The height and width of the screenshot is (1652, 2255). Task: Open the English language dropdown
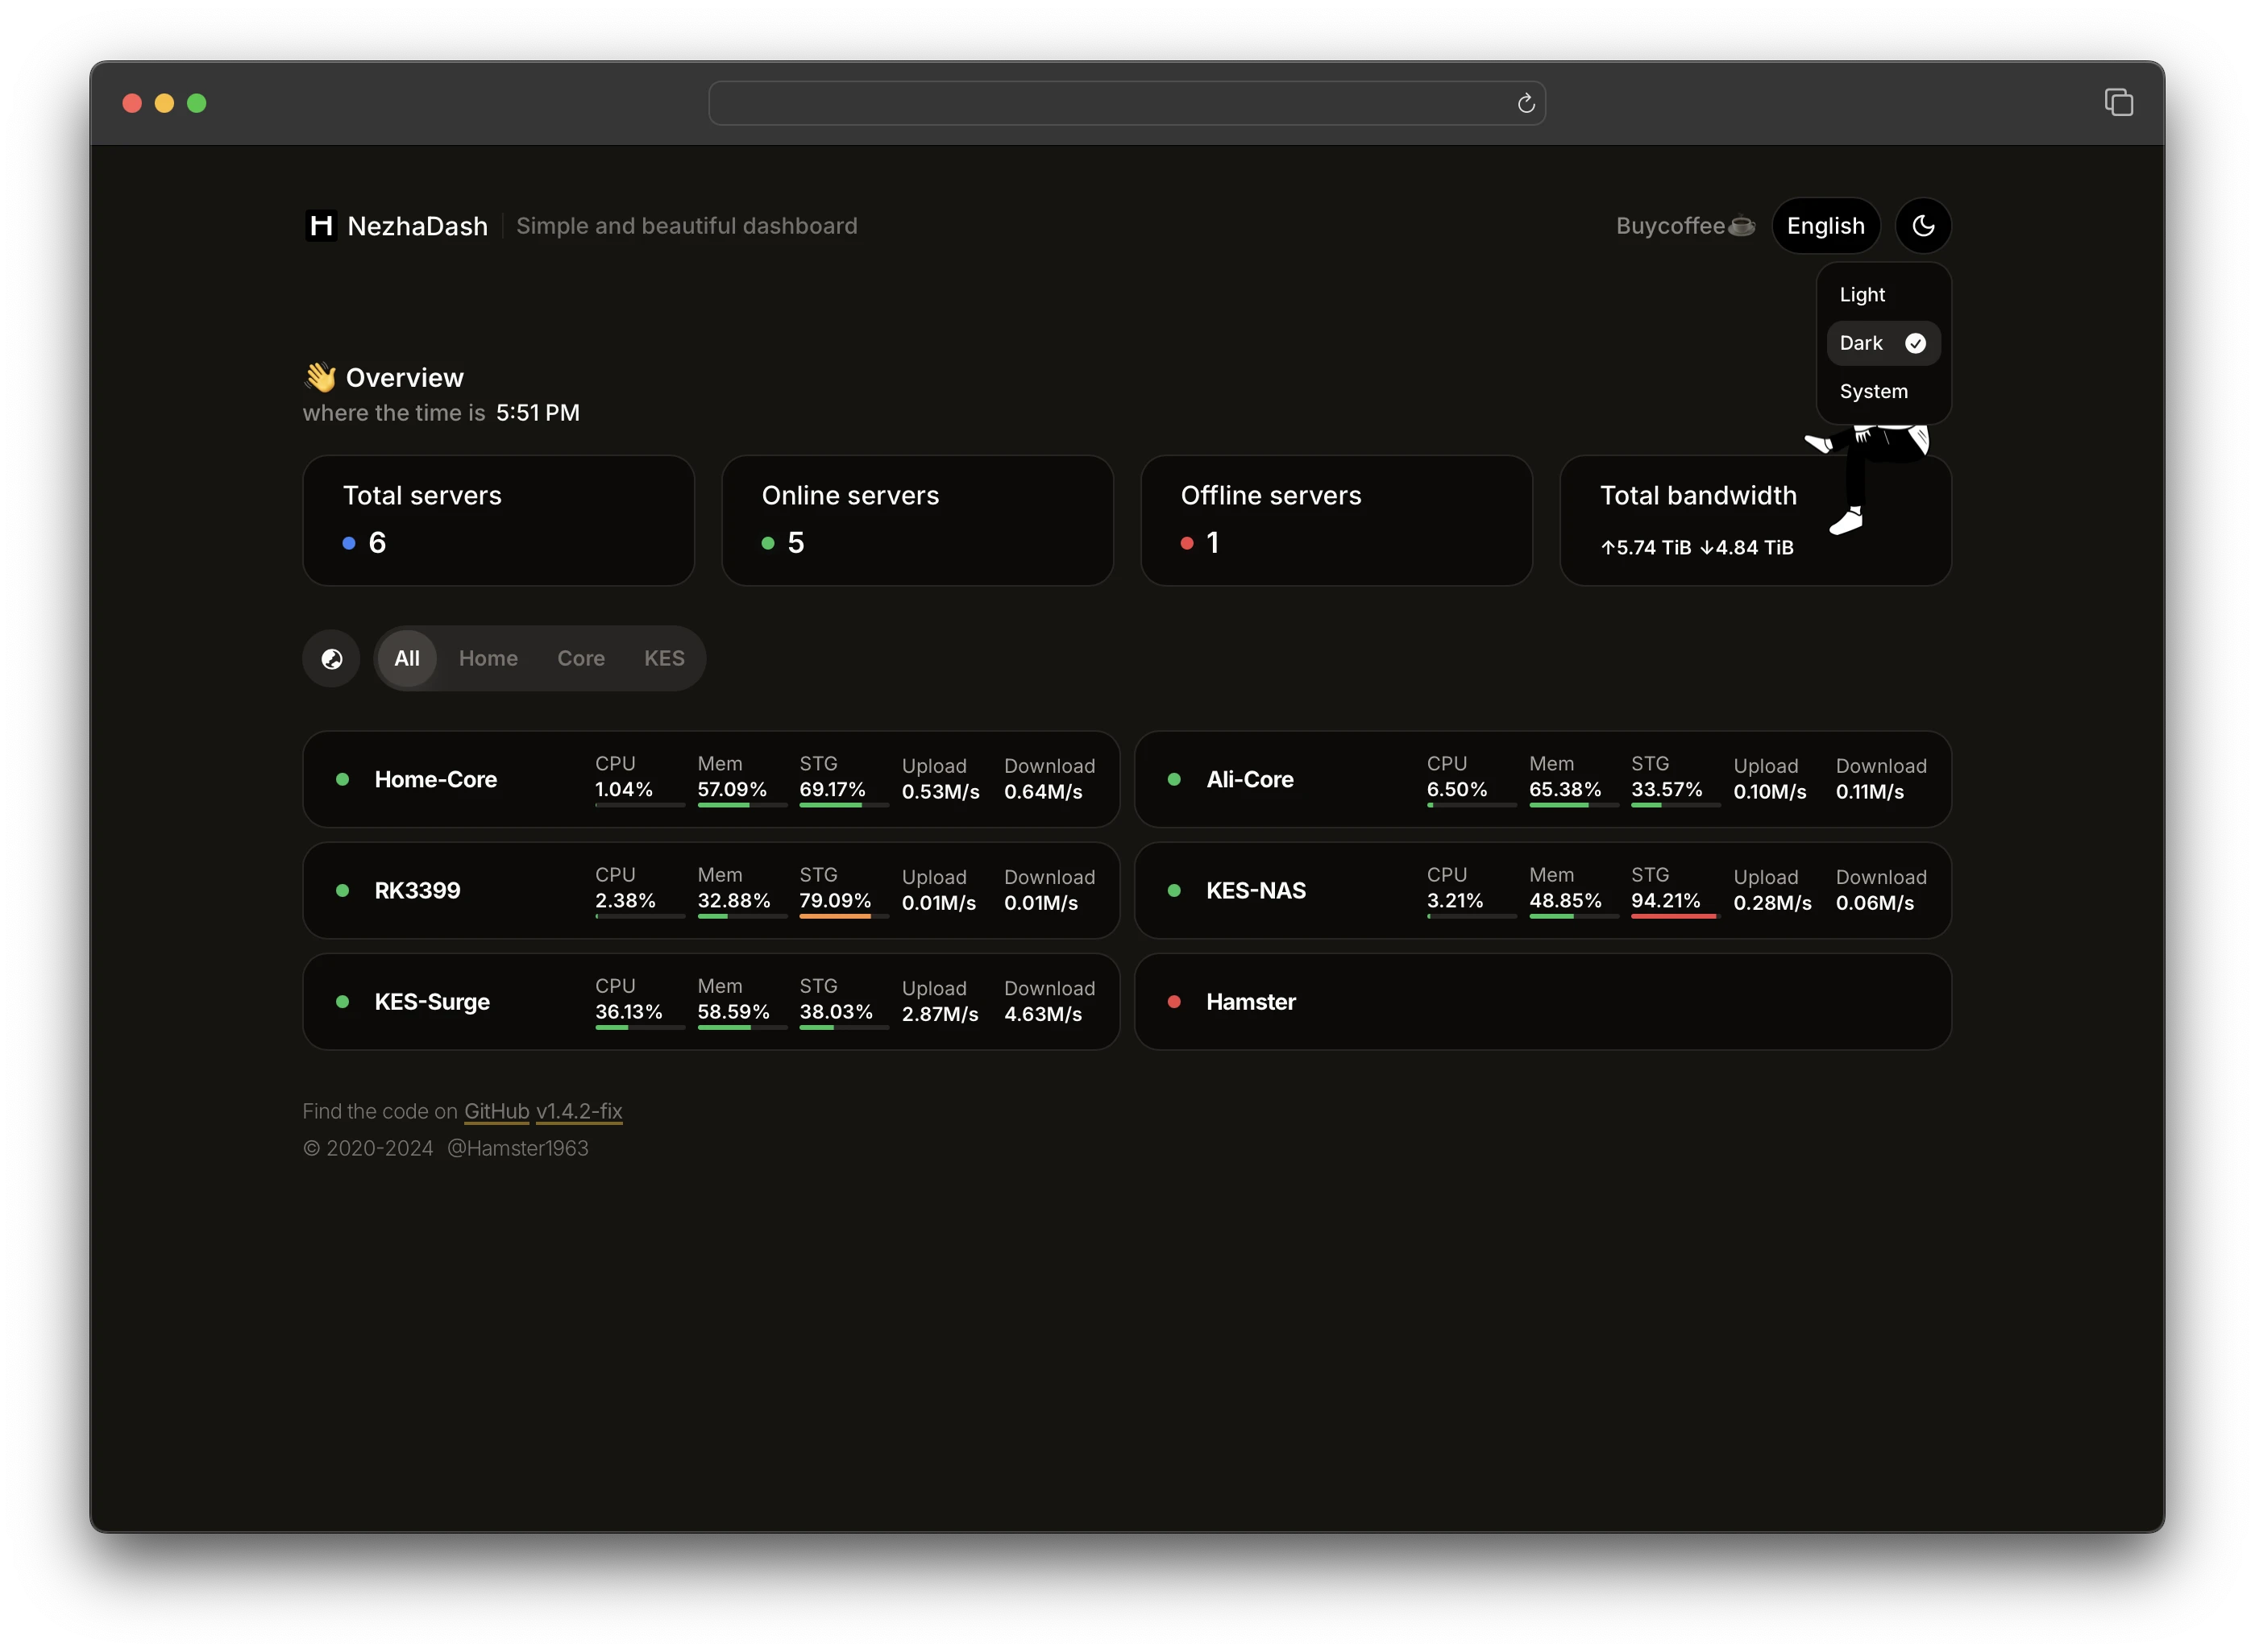pos(1825,226)
